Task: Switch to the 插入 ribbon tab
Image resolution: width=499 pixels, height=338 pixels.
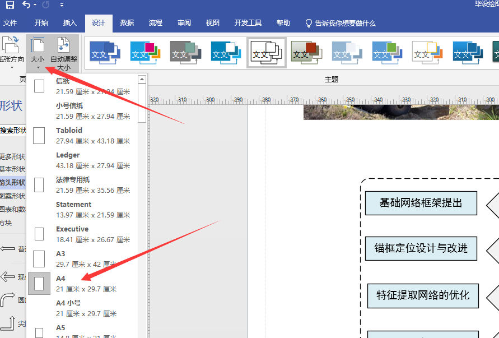Action: [x=70, y=24]
